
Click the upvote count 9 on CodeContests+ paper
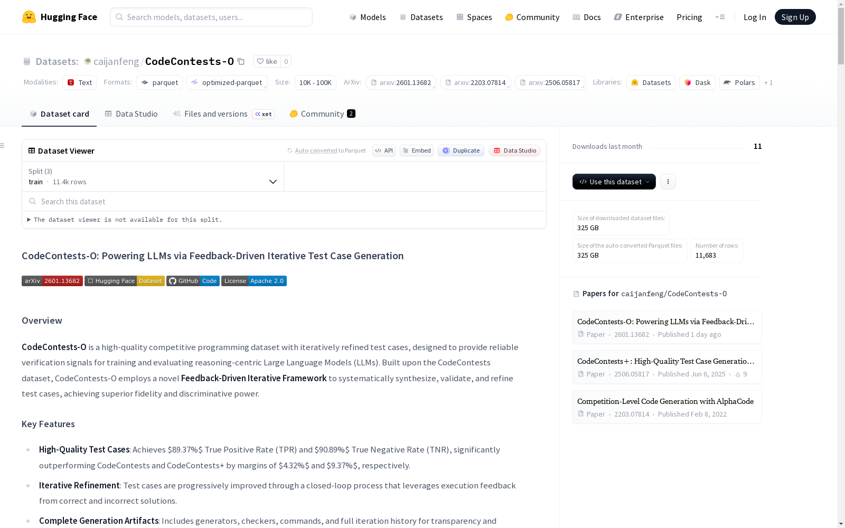click(741, 374)
